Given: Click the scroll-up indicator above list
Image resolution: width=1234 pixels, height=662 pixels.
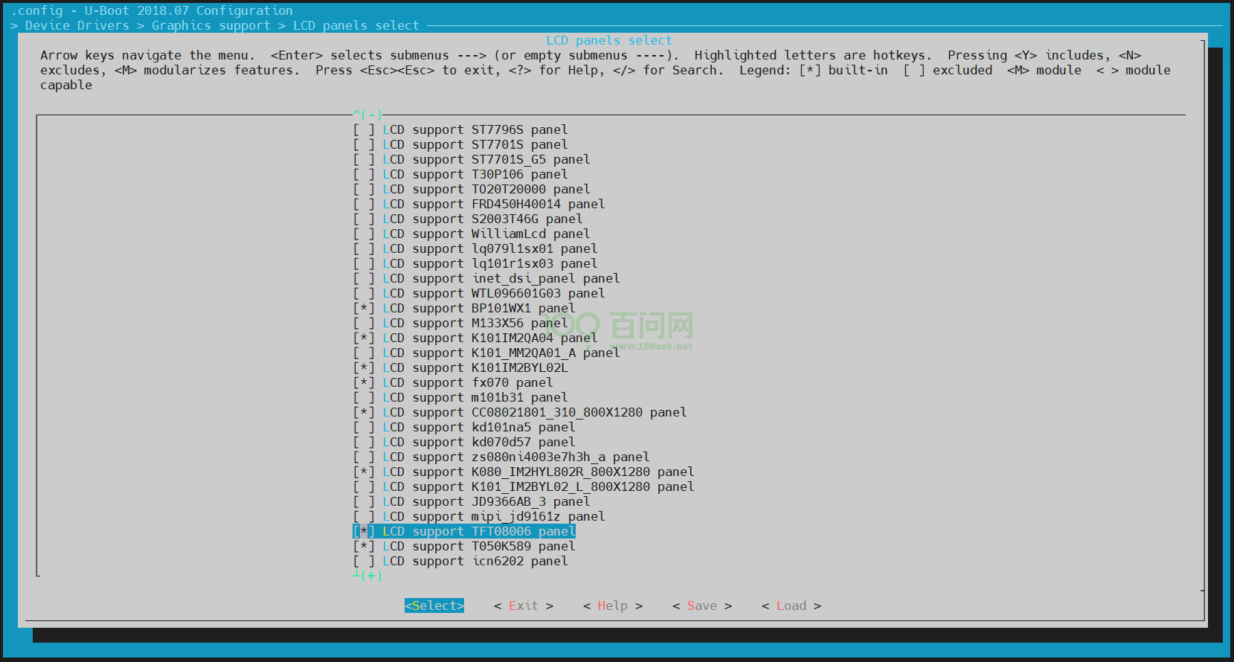Looking at the screenshot, I should coord(367,115).
